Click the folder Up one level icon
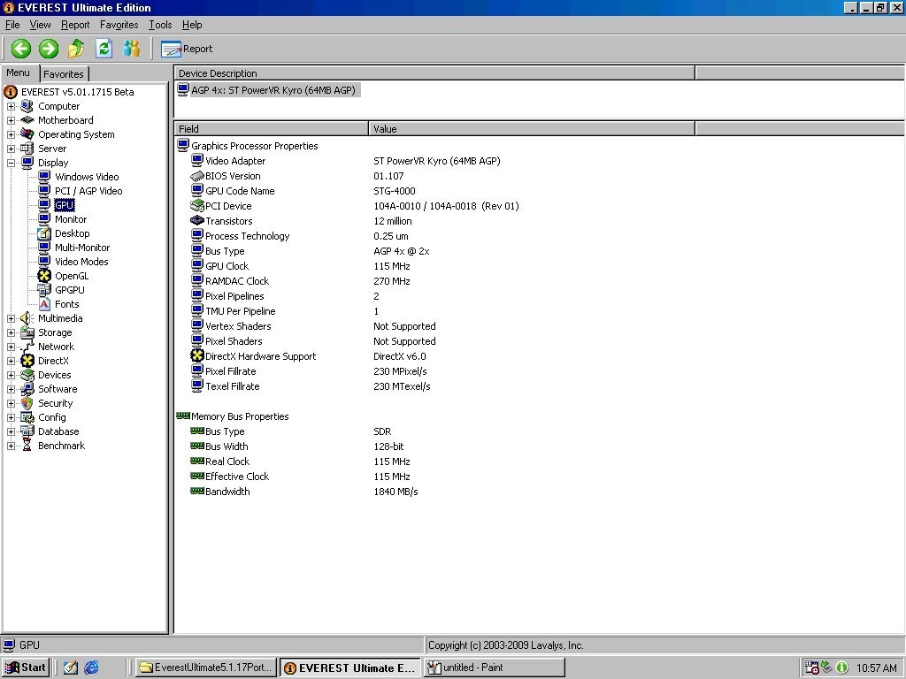The width and height of the screenshot is (906, 679). (x=76, y=49)
